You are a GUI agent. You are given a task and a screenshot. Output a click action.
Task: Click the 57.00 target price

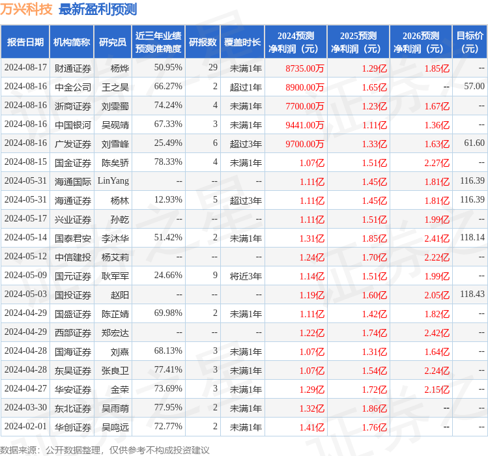(x=474, y=86)
